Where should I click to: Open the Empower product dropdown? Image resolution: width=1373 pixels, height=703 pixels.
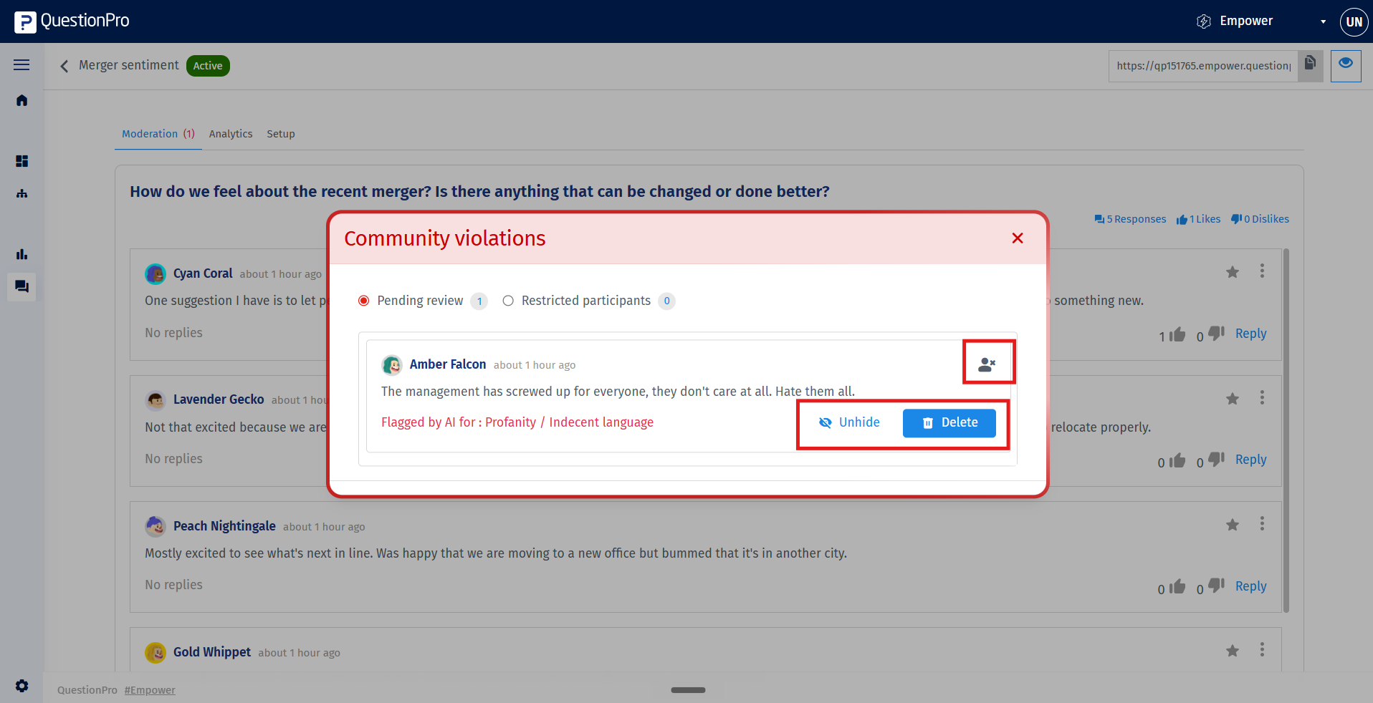[x=1261, y=21]
